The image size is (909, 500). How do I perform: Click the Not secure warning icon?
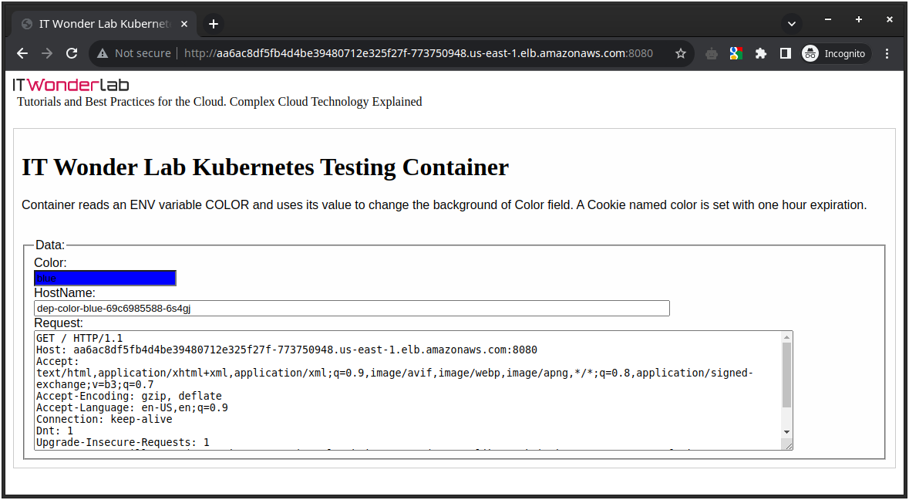(102, 53)
